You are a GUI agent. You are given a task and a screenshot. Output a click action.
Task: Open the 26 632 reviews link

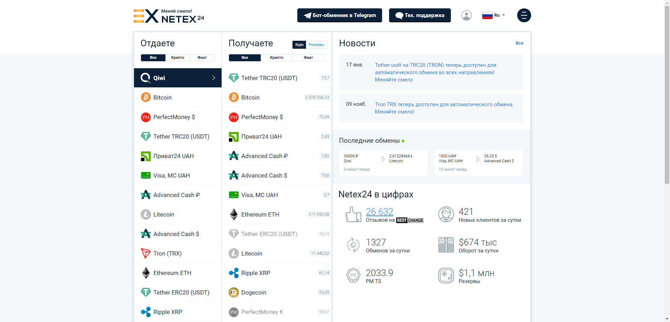(379, 212)
